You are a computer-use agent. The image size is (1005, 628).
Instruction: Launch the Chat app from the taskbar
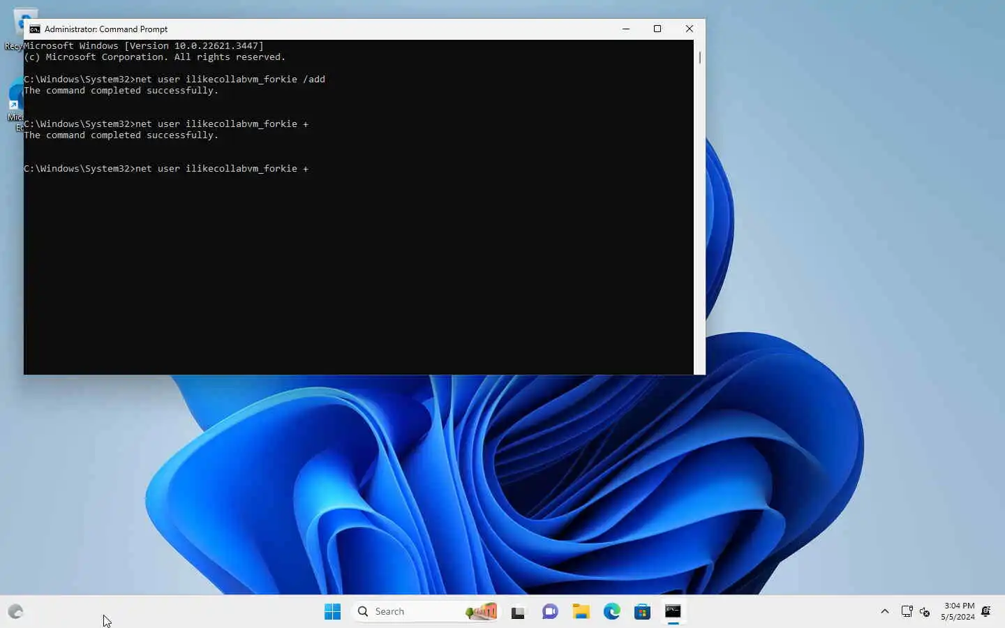550,612
